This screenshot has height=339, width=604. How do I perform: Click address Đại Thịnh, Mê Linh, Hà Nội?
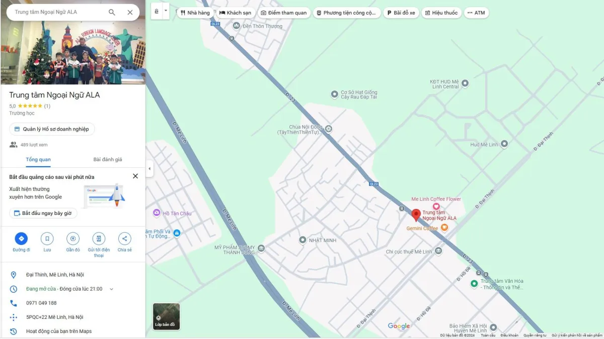[x=55, y=275]
